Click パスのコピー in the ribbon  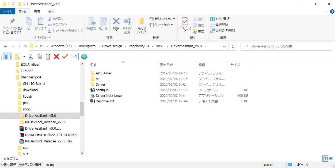coord(58,25)
